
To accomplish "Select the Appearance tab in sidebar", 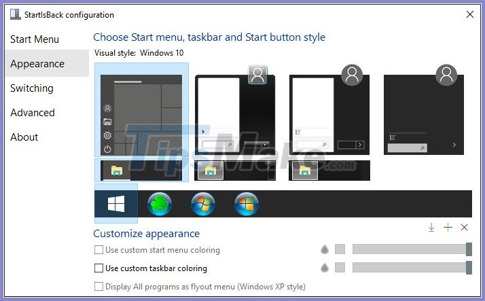I will coord(47,63).
